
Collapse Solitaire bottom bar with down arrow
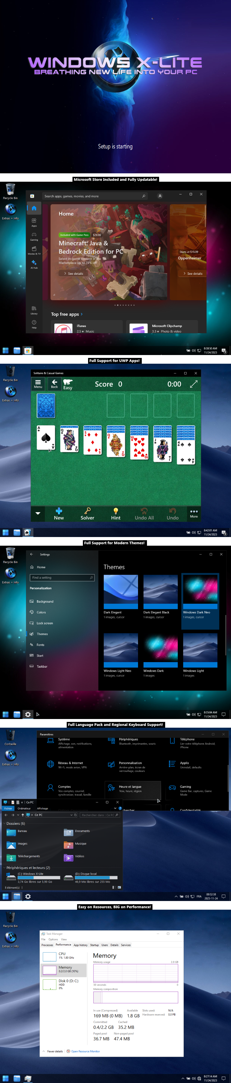38,513
